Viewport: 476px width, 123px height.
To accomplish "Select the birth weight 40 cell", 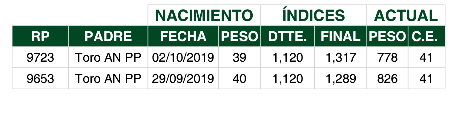I will point(239,79).
